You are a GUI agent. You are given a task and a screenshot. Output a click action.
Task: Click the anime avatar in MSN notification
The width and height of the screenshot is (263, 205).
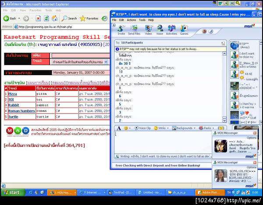[220, 146]
